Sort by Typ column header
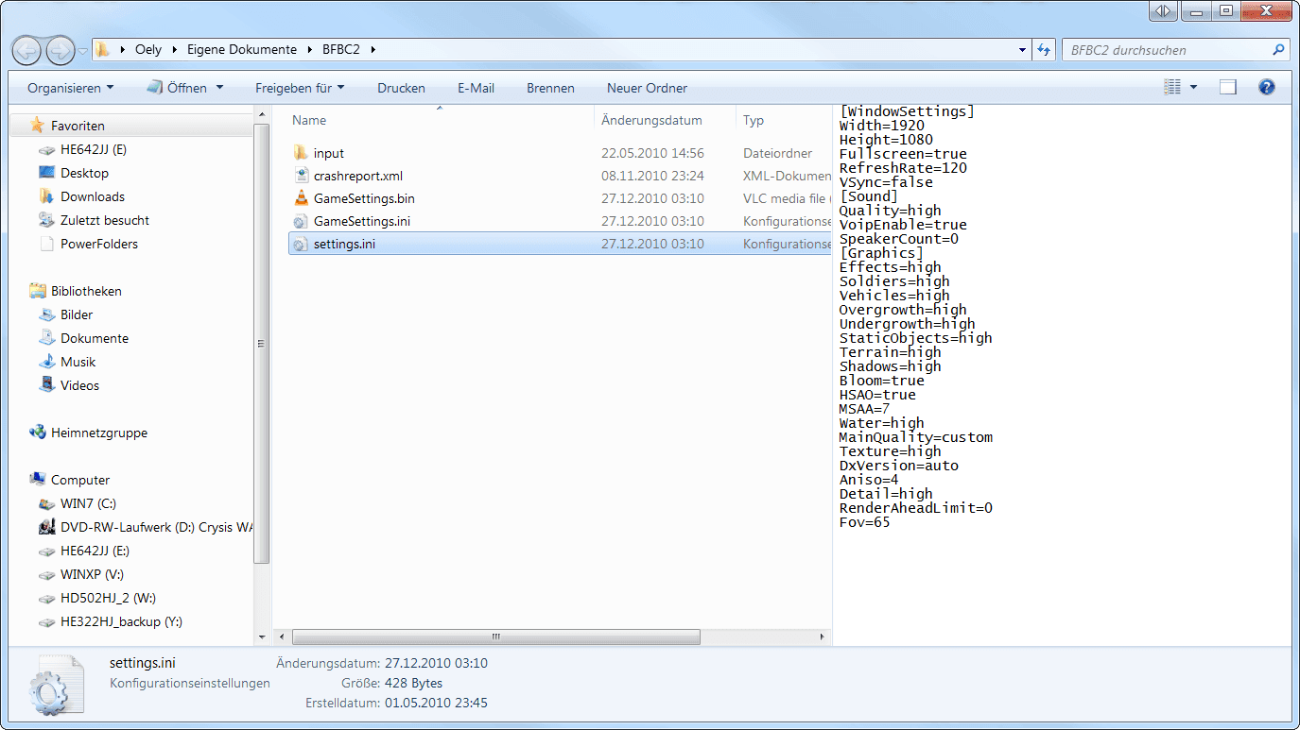The image size is (1300, 730). click(x=754, y=120)
